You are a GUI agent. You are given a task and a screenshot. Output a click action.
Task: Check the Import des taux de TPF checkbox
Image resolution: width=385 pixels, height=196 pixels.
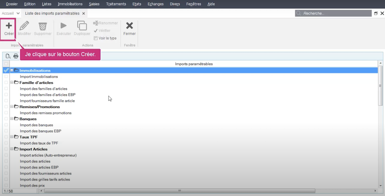pyautogui.click(x=6, y=143)
